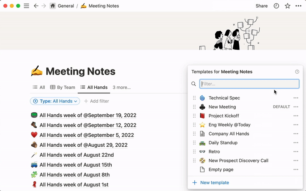The height and width of the screenshot is (191, 306).
Task: Open All Hands week of August 1st
Action: click(x=74, y=185)
